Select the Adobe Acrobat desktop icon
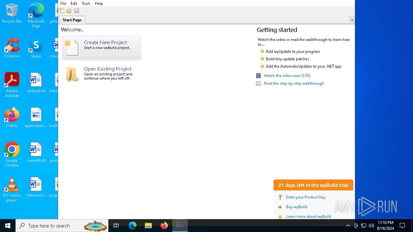Screen dimensions: 413x232 click(x=12, y=85)
